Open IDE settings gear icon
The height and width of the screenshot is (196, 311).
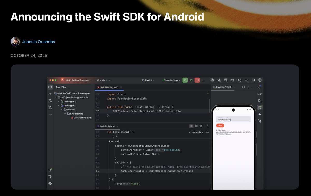click(253, 80)
